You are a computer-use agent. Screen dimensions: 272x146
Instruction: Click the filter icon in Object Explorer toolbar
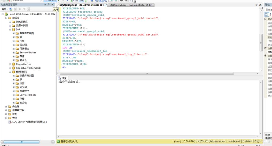[x=23, y=9]
